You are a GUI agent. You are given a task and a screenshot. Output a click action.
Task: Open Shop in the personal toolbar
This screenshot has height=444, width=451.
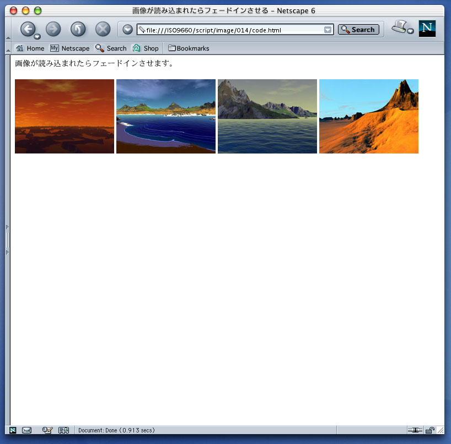[x=146, y=48]
